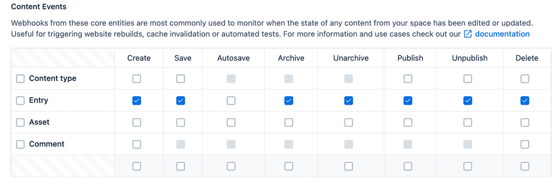The image size is (560, 187).
Task: Uncheck Entry Create event checkbox
Action: pyautogui.click(x=136, y=100)
